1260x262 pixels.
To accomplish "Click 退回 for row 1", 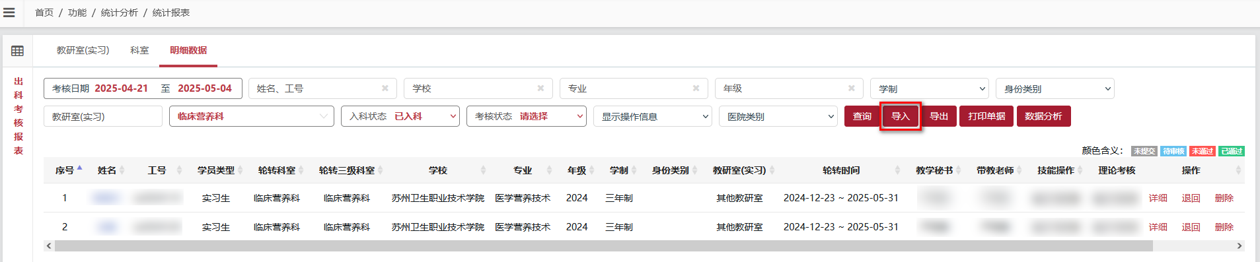I will tap(1191, 198).
